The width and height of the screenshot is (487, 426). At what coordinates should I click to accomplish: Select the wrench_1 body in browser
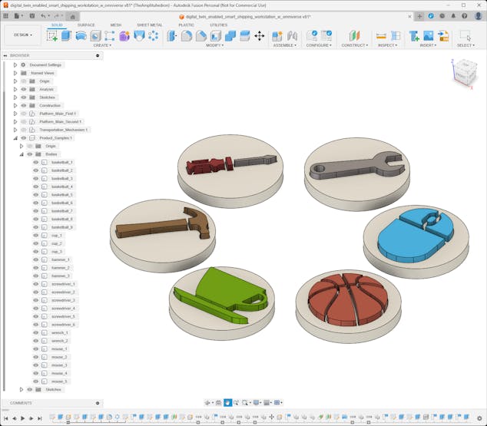point(60,332)
